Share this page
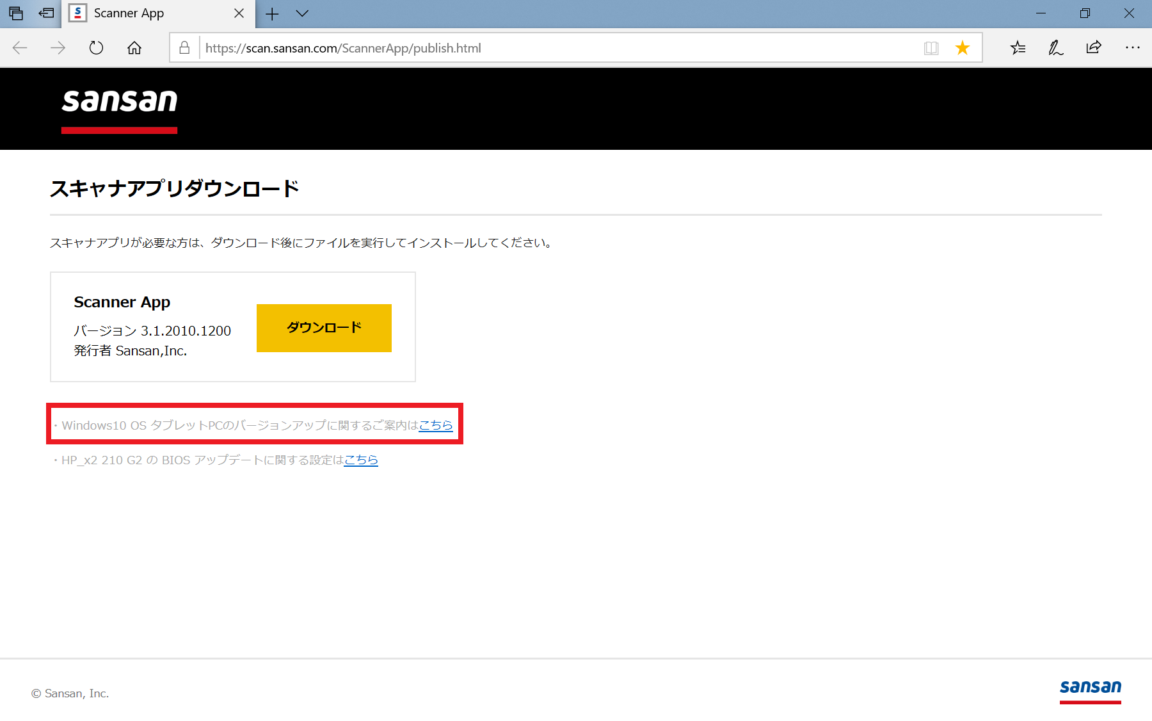The image size is (1152, 721). (1094, 48)
